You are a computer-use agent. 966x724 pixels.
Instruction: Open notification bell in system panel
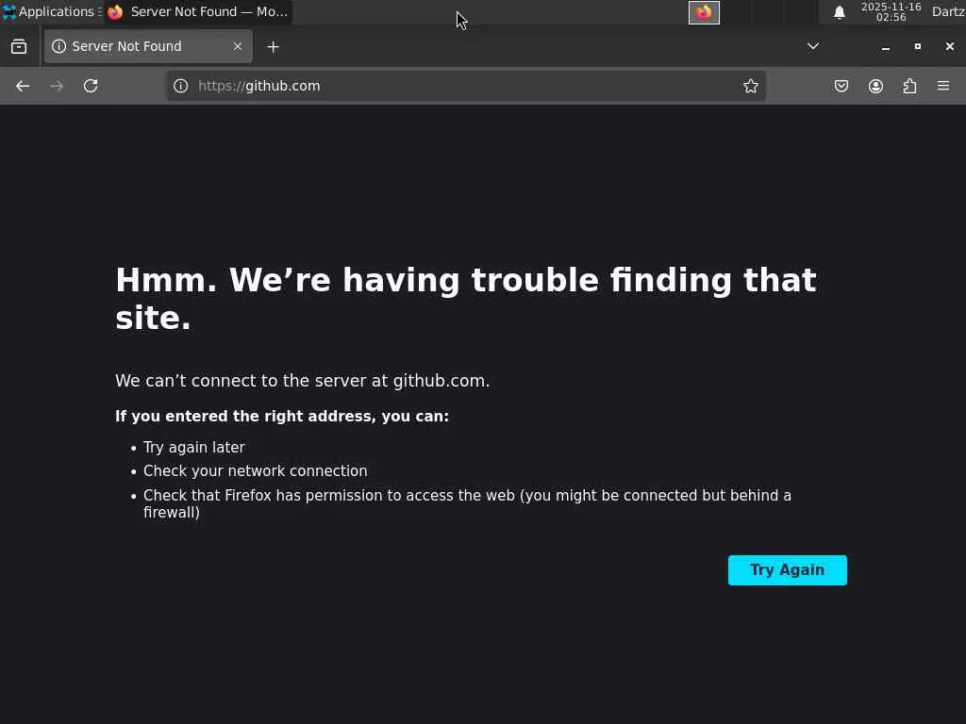click(839, 12)
